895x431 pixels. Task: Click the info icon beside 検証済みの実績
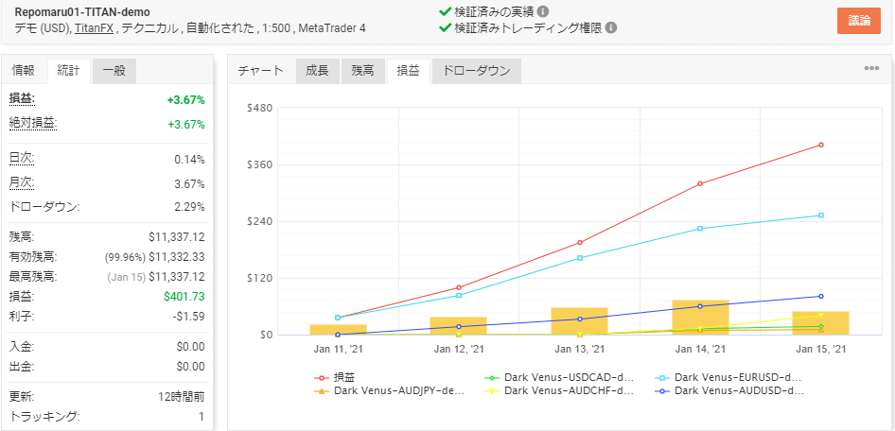coord(543,11)
